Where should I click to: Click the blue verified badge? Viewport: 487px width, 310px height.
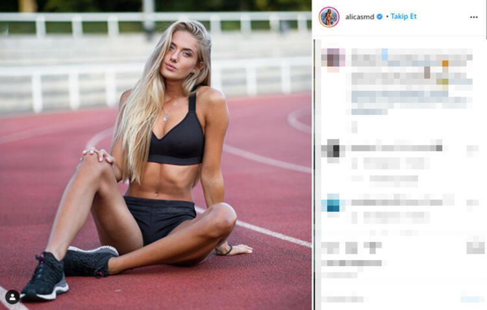[380, 17]
